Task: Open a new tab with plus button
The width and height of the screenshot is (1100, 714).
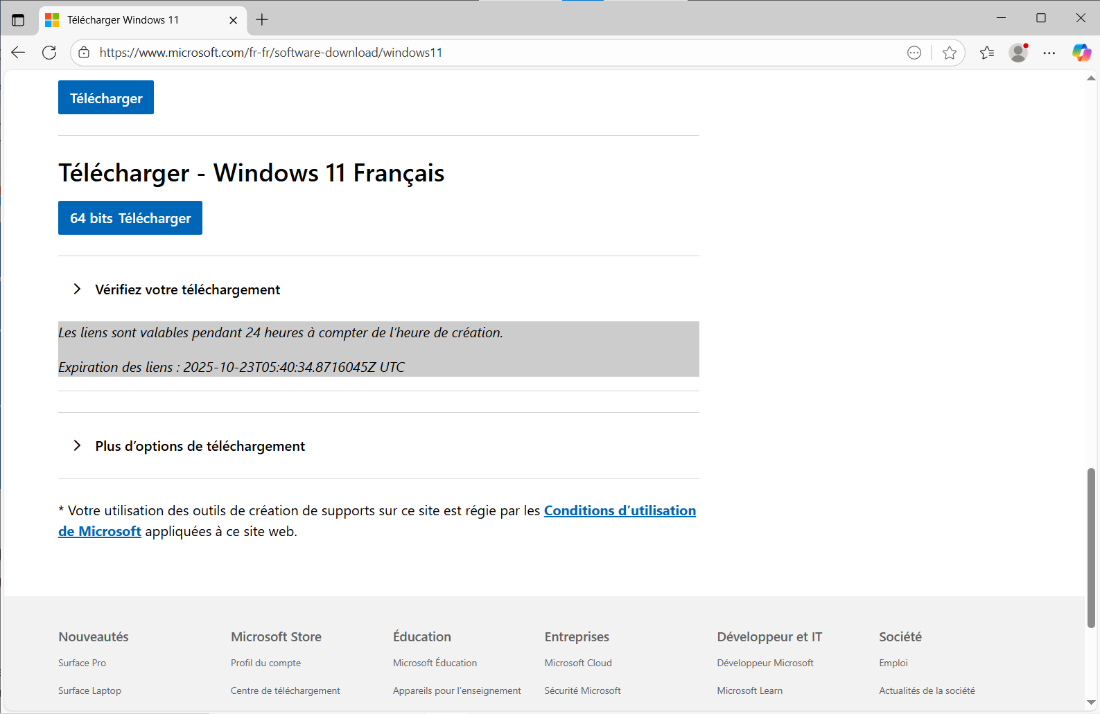Action: tap(262, 20)
